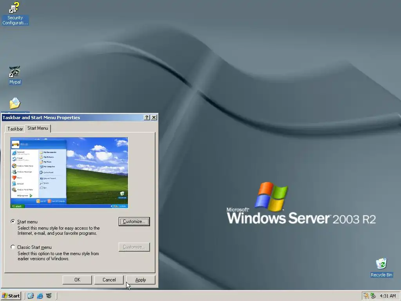The image size is (401, 301).
Task: Click the keys tray icon
Action: point(366,296)
